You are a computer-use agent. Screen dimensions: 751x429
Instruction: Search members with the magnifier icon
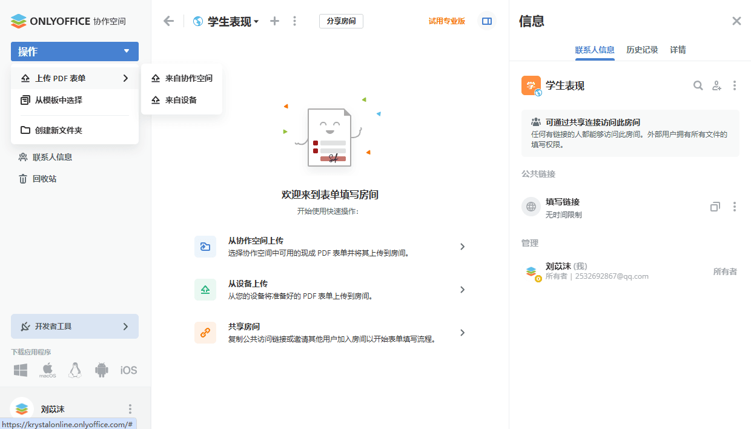(698, 86)
